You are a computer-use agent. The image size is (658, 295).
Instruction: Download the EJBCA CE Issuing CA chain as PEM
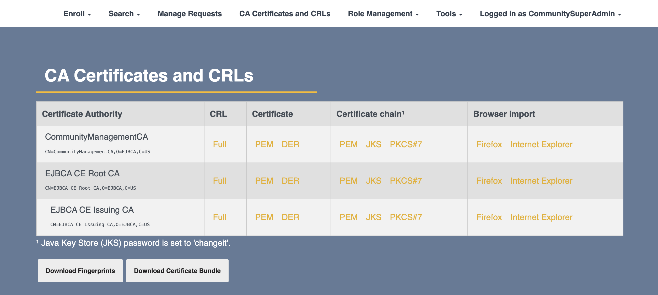(348, 217)
